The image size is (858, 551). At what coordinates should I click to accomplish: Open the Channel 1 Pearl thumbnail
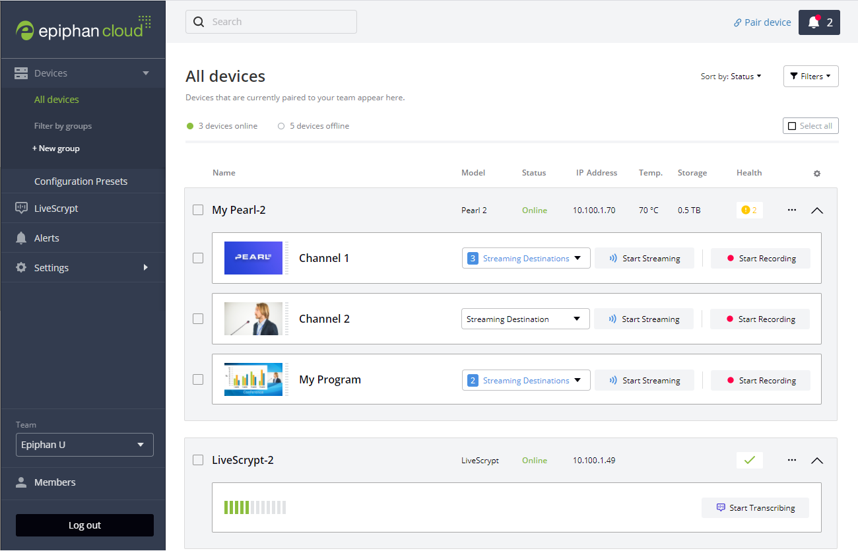253,258
